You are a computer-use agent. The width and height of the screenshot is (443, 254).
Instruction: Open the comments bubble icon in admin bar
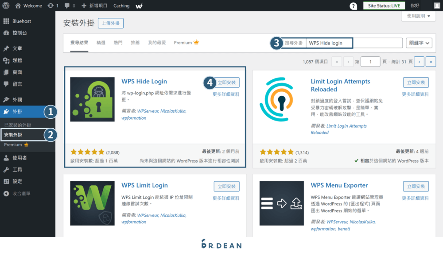tap(67, 5)
